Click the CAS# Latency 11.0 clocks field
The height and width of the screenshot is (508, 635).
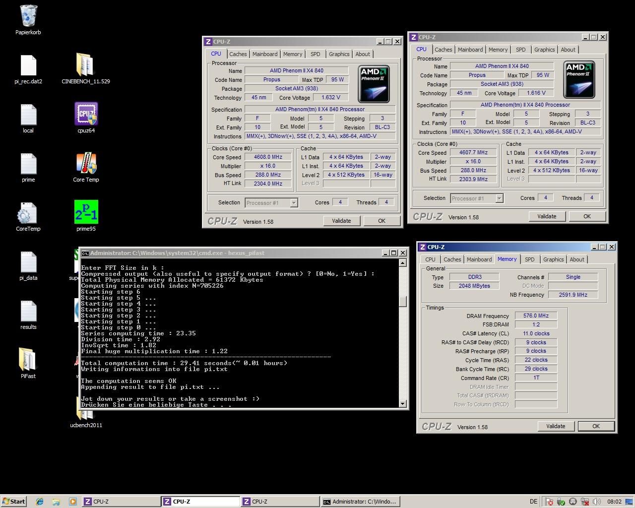click(x=536, y=333)
